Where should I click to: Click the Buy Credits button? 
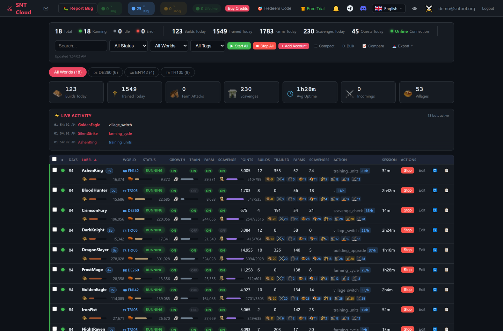pyautogui.click(x=238, y=8)
